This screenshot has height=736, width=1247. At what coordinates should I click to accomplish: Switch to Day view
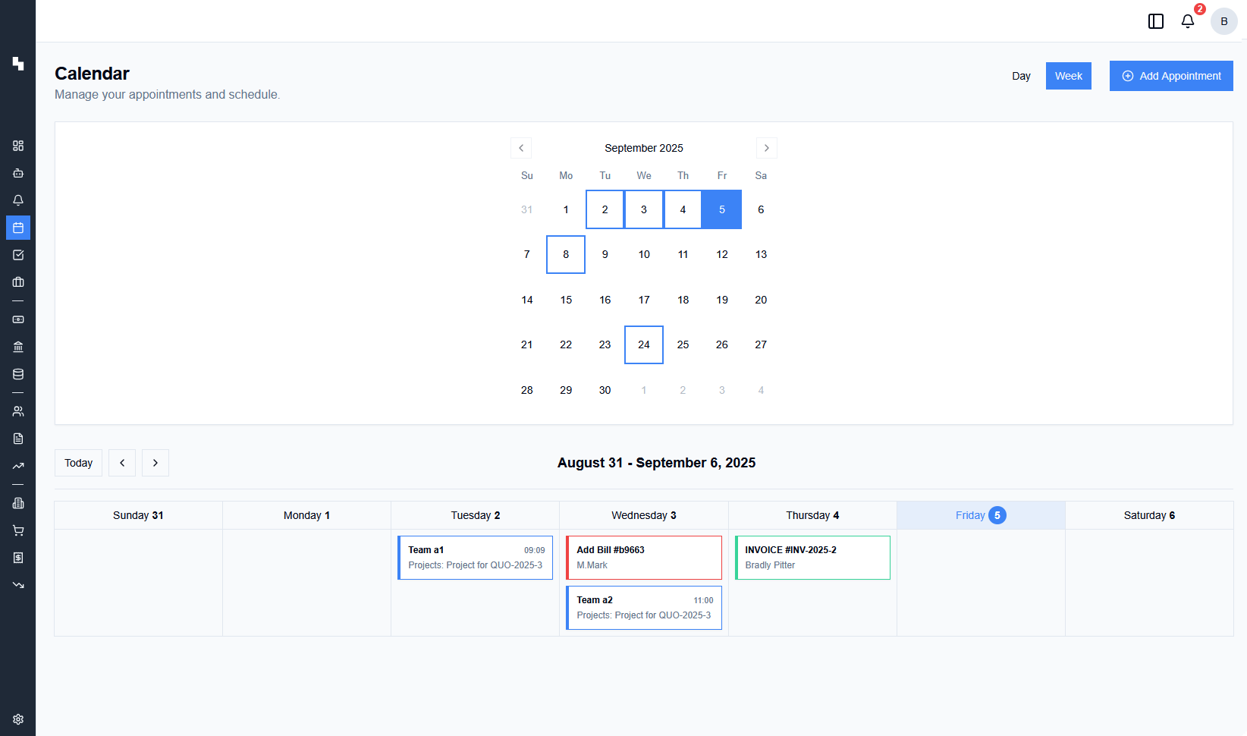(1021, 76)
